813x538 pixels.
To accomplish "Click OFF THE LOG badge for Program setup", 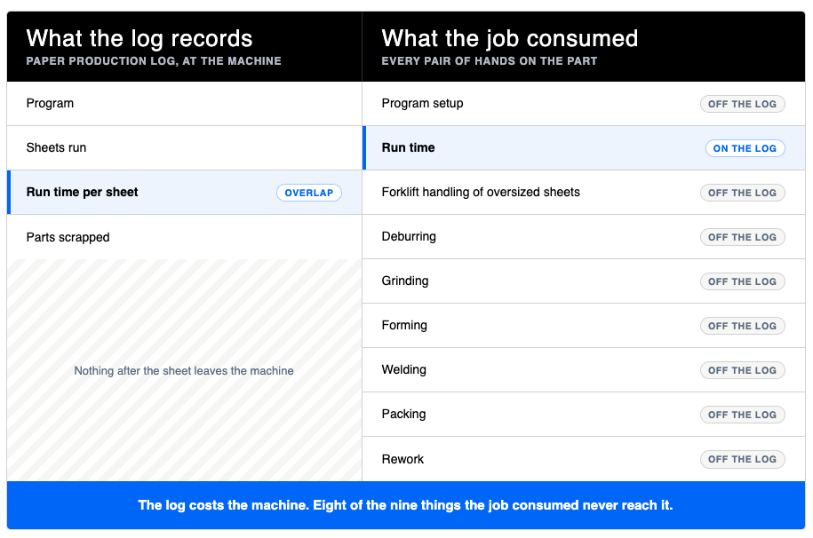I will pos(742,104).
